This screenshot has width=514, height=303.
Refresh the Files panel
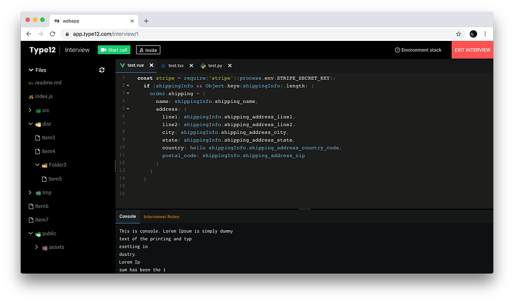(102, 70)
